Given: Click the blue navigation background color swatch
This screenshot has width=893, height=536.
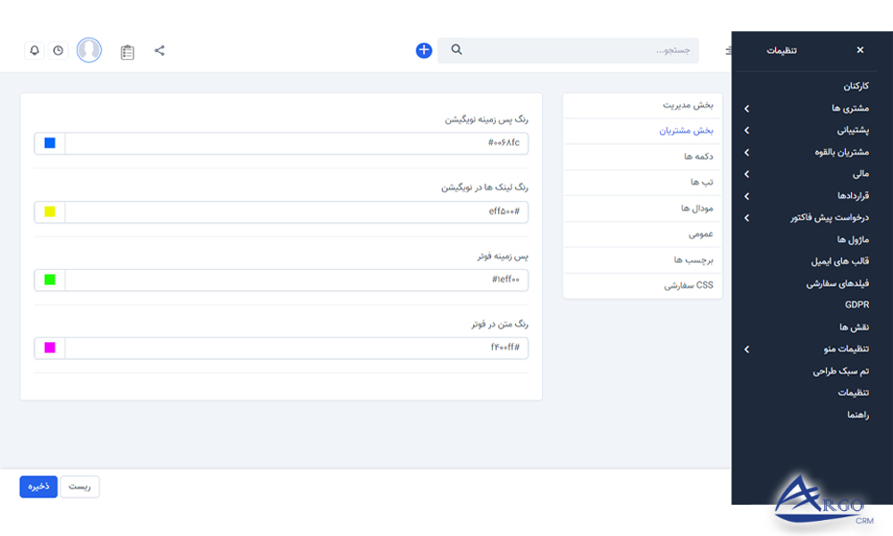Looking at the screenshot, I should 50,142.
